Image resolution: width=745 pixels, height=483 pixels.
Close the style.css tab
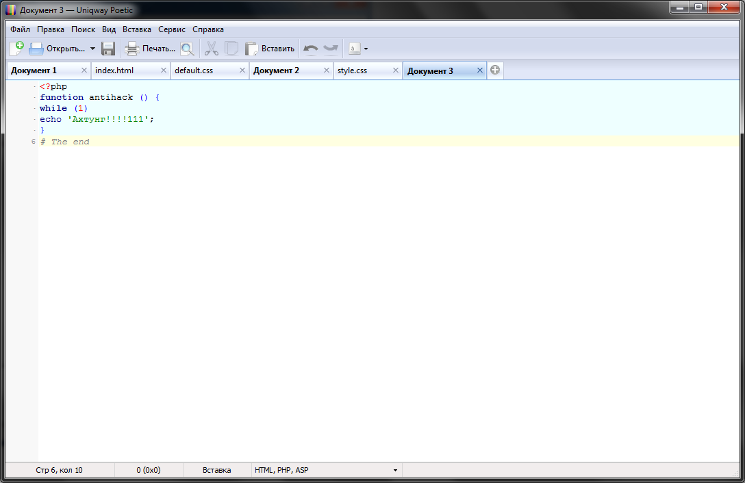[396, 70]
